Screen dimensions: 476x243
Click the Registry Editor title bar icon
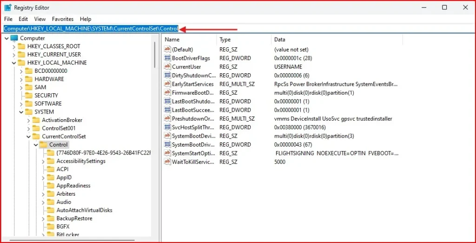(8, 7)
